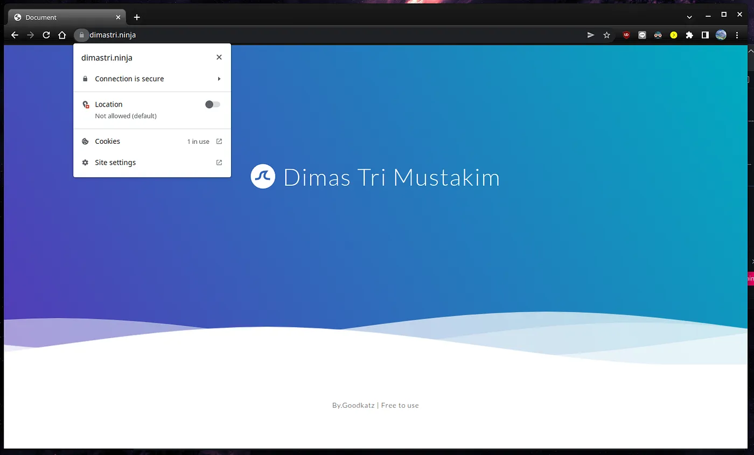Reload the page
Viewport: 754px width, 455px height.
[46, 35]
